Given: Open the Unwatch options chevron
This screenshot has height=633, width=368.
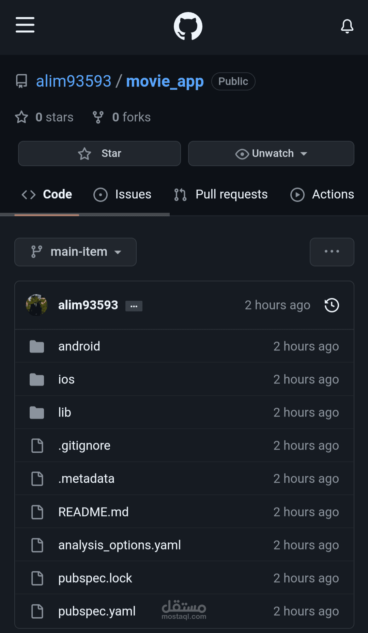Looking at the screenshot, I should click(304, 154).
